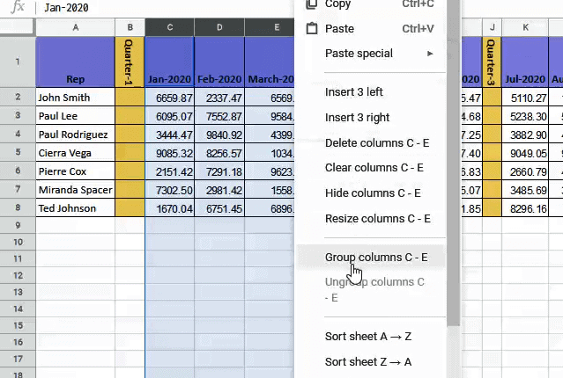Click Group columns C - E

[x=376, y=258]
